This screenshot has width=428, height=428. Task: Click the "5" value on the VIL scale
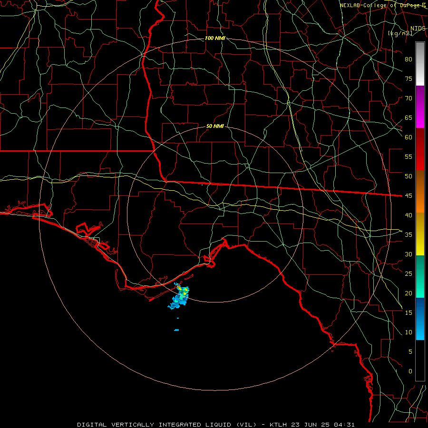[410, 351]
